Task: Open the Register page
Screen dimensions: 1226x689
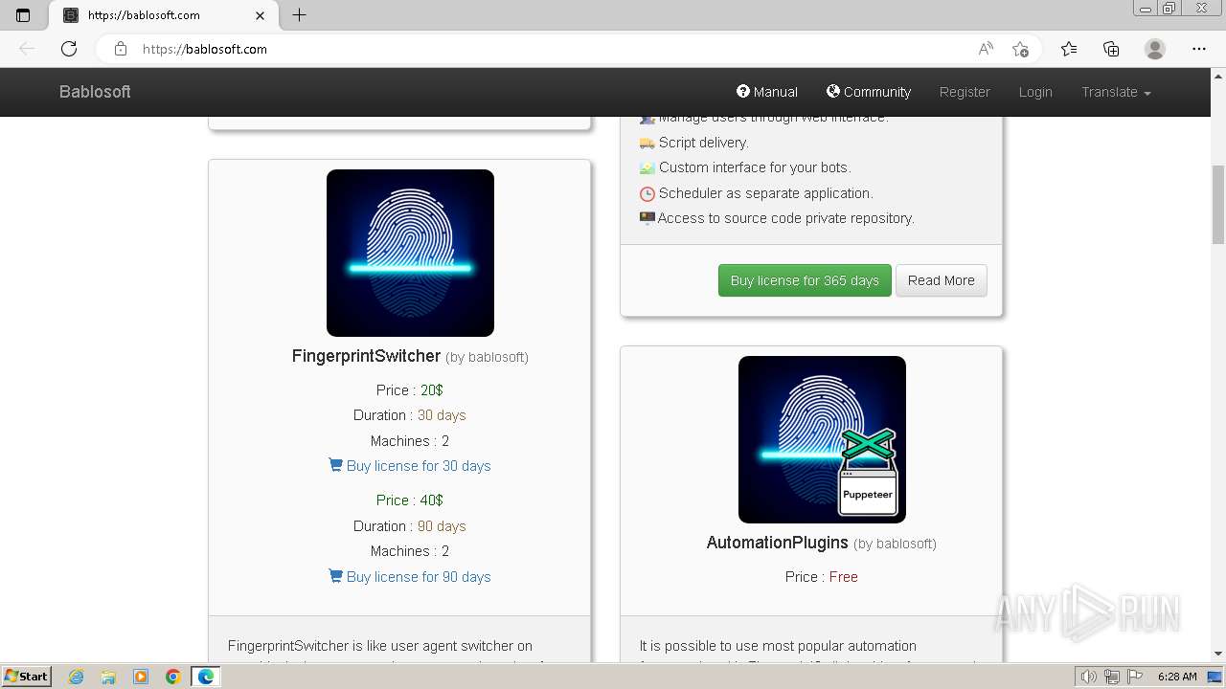Action: (x=965, y=92)
